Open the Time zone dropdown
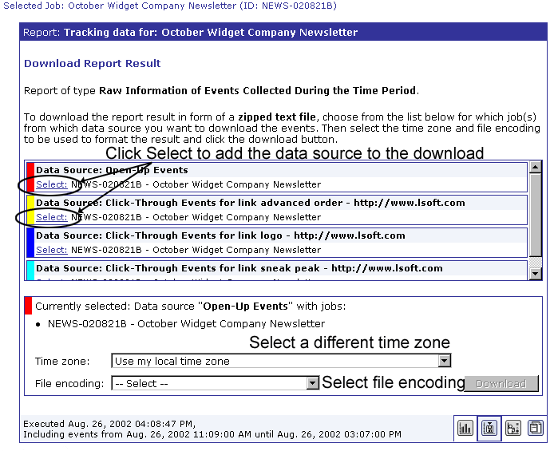 (x=444, y=361)
